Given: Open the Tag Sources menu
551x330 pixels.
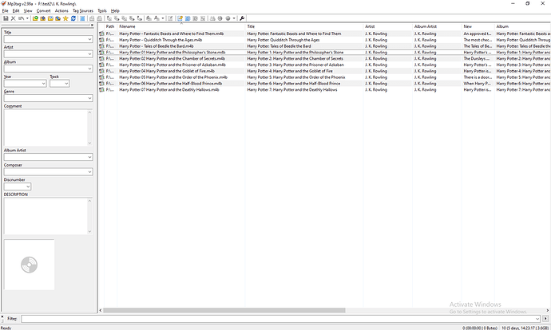Looking at the screenshot, I should [83, 11].
